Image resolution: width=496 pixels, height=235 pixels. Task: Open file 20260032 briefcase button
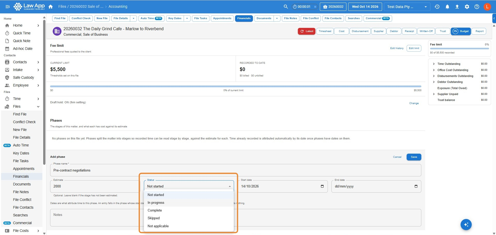(333, 7)
